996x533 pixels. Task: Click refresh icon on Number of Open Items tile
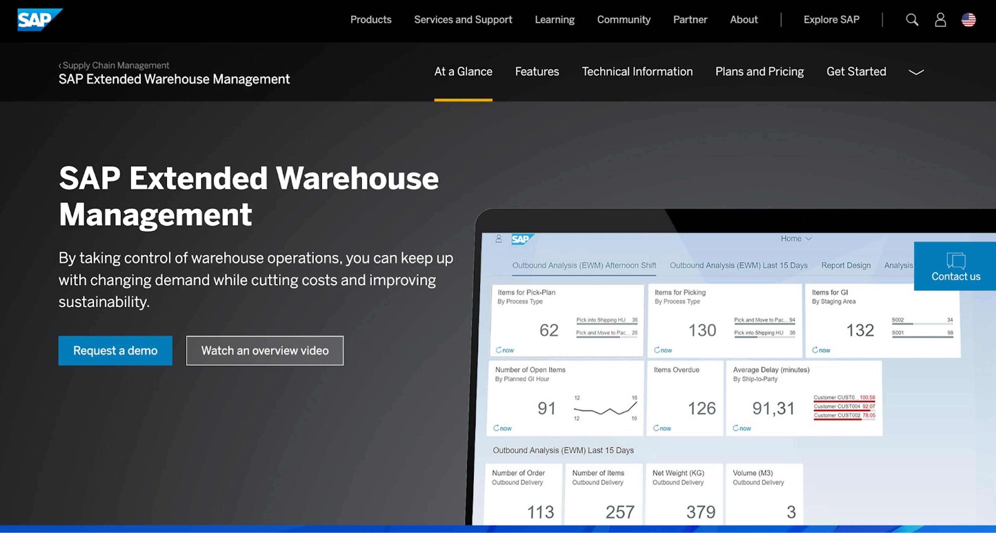(496, 428)
